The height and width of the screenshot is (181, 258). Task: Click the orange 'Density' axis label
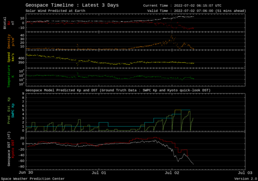tap(9, 41)
